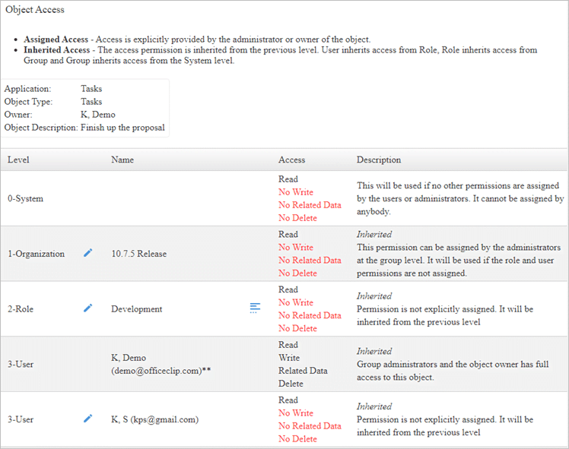Image resolution: width=569 pixels, height=449 pixels.
Task: Click 'Inherited' label in 1-Organization row
Action: 374,235
